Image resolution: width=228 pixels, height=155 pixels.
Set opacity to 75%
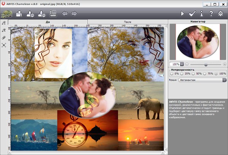(x=205, y=74)
